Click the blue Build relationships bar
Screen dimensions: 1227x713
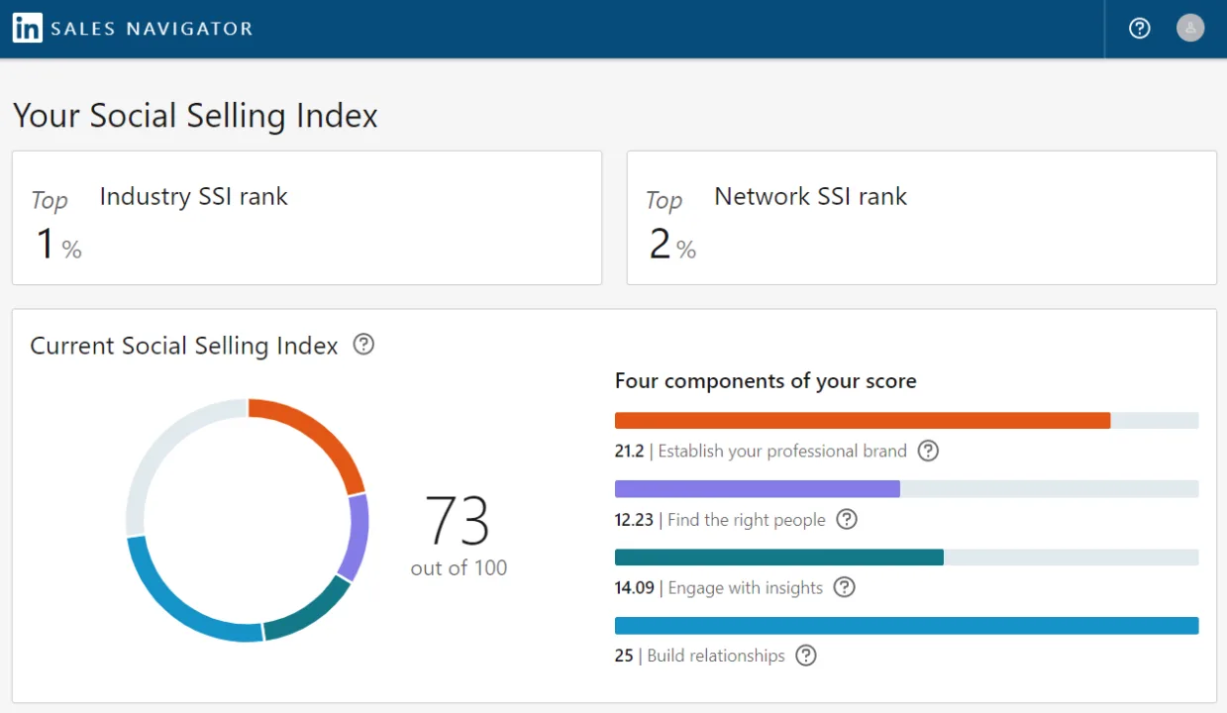907,626
